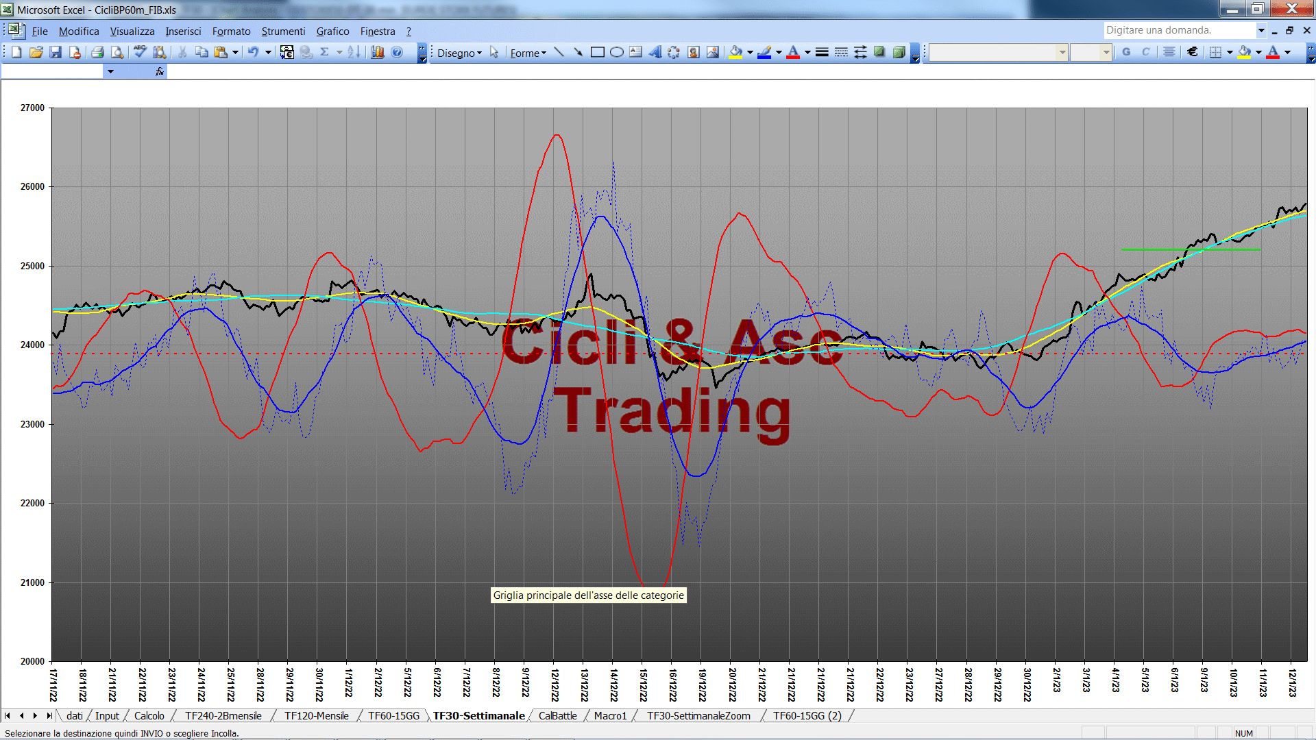Apply 3-D Style

click(899, 52)
